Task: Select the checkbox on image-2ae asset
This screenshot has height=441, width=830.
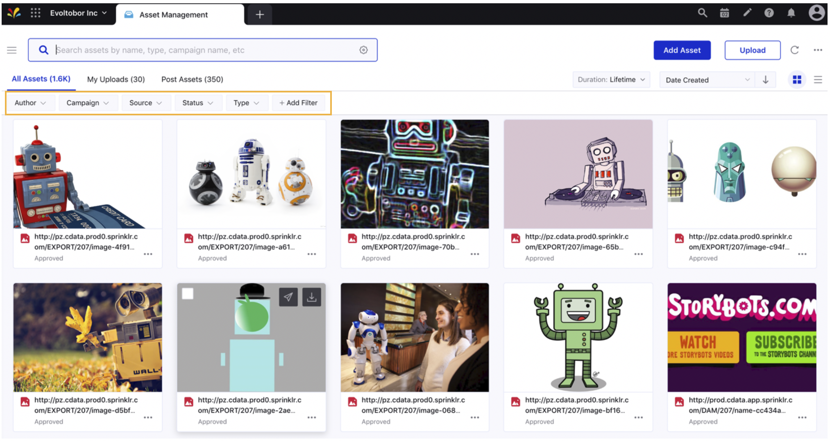Action: click(188, 294)
